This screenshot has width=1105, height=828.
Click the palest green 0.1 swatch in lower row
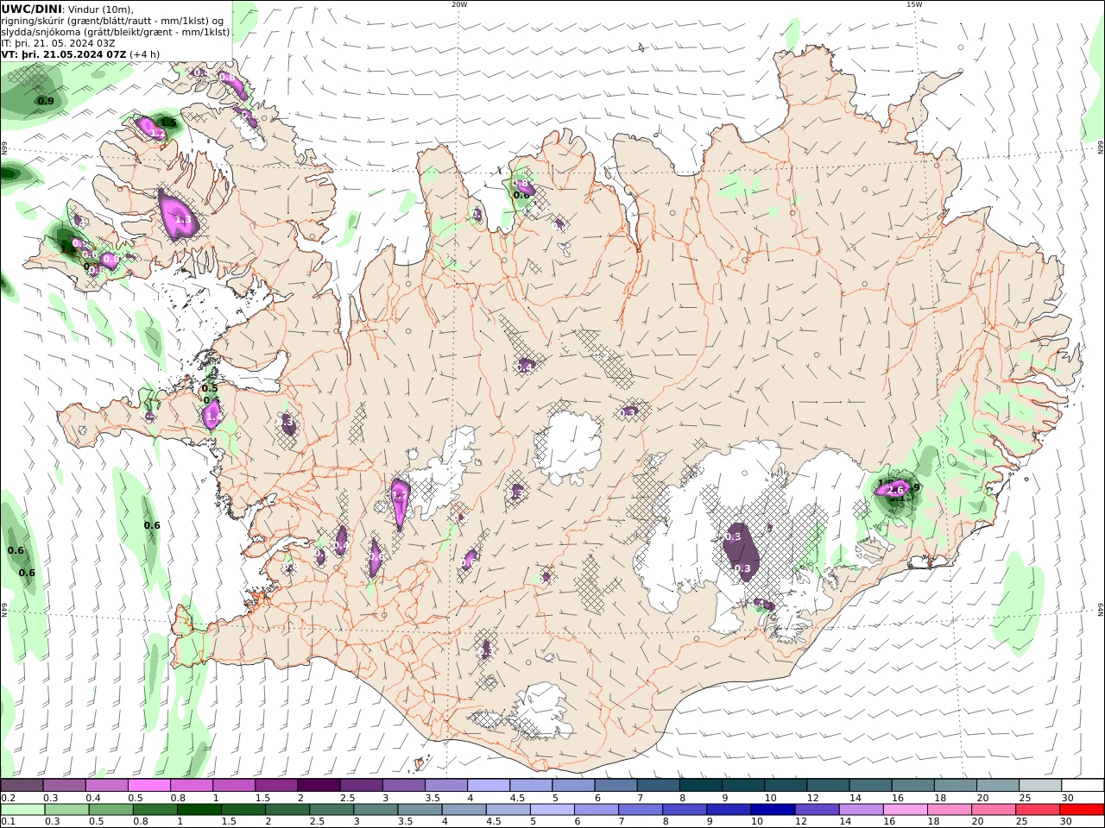click(22, 810)
